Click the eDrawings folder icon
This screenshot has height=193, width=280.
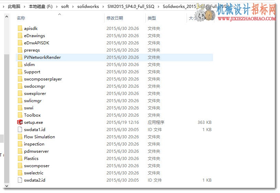[20, 35]
